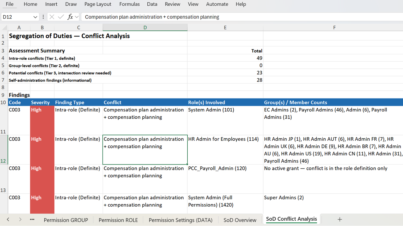Viewport: 403px width, 226px height.
Task: Select column F header
Action: click(x=334, y=28)
